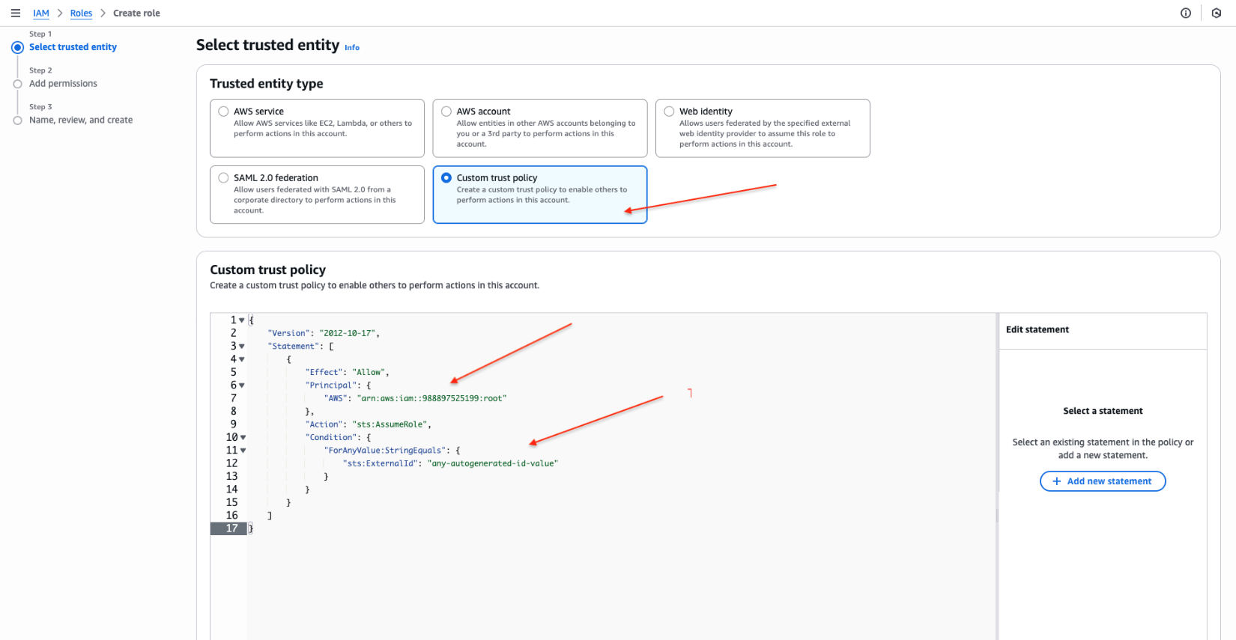This screenshot has height=640, width=1236.
Task: Click the Step 1 progress indicator circle
Action: click(x=17, y=47)
